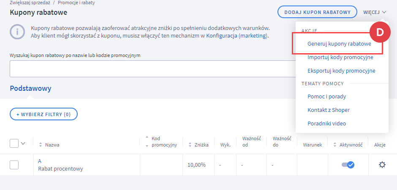
Task: Check the select-all header checkbox
Action: pyautogui.click(x=14, y=144)
